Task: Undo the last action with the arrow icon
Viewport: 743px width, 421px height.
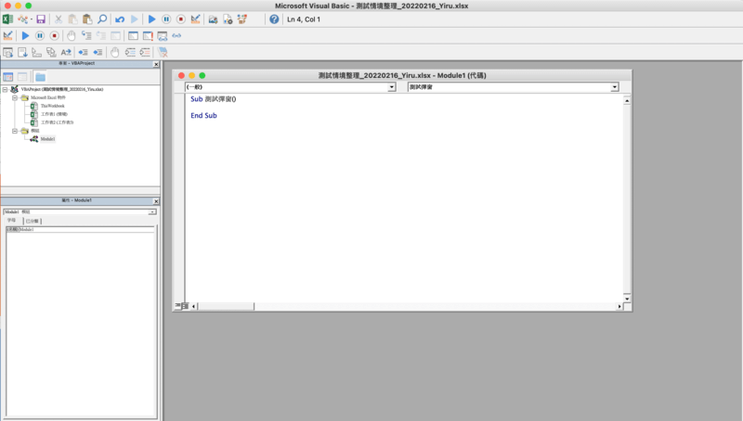Action: (x=120, y=19)
